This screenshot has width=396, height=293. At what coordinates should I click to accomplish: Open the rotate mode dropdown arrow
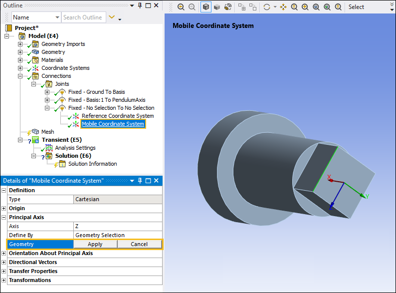tap(275, 7)
